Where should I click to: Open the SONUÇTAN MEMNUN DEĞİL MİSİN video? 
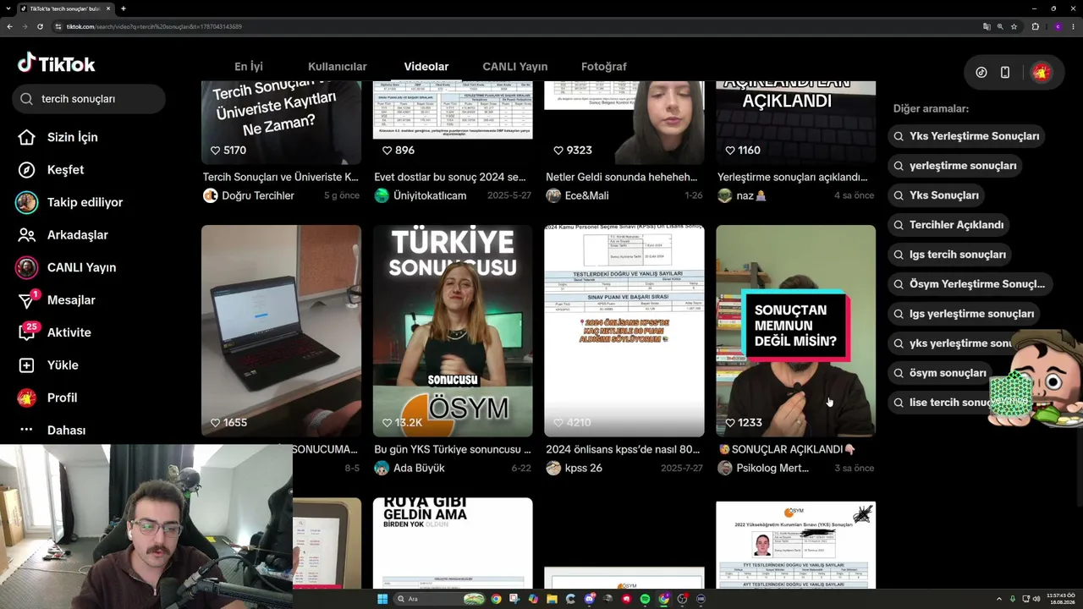click(x=796, y=331)
